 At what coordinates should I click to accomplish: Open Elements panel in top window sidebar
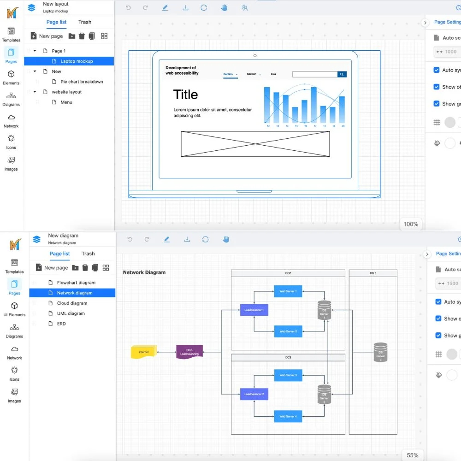pos(11,77)
